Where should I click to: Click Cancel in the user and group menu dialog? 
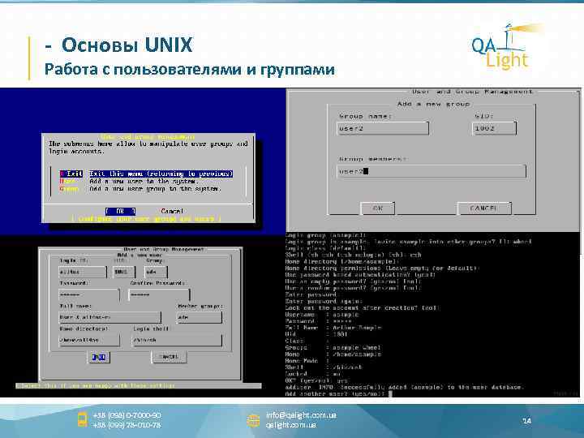[x=172, y=211]
